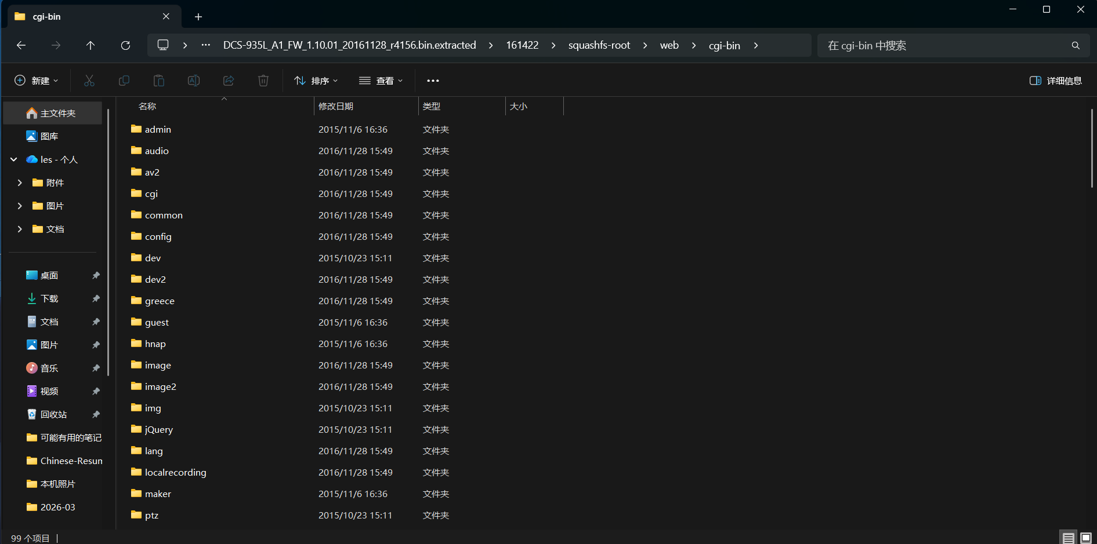The width and height of the screenshot is (1097, 544).
Task: Click the Rename icon in toolbar
Action: (x=194, y=81)
